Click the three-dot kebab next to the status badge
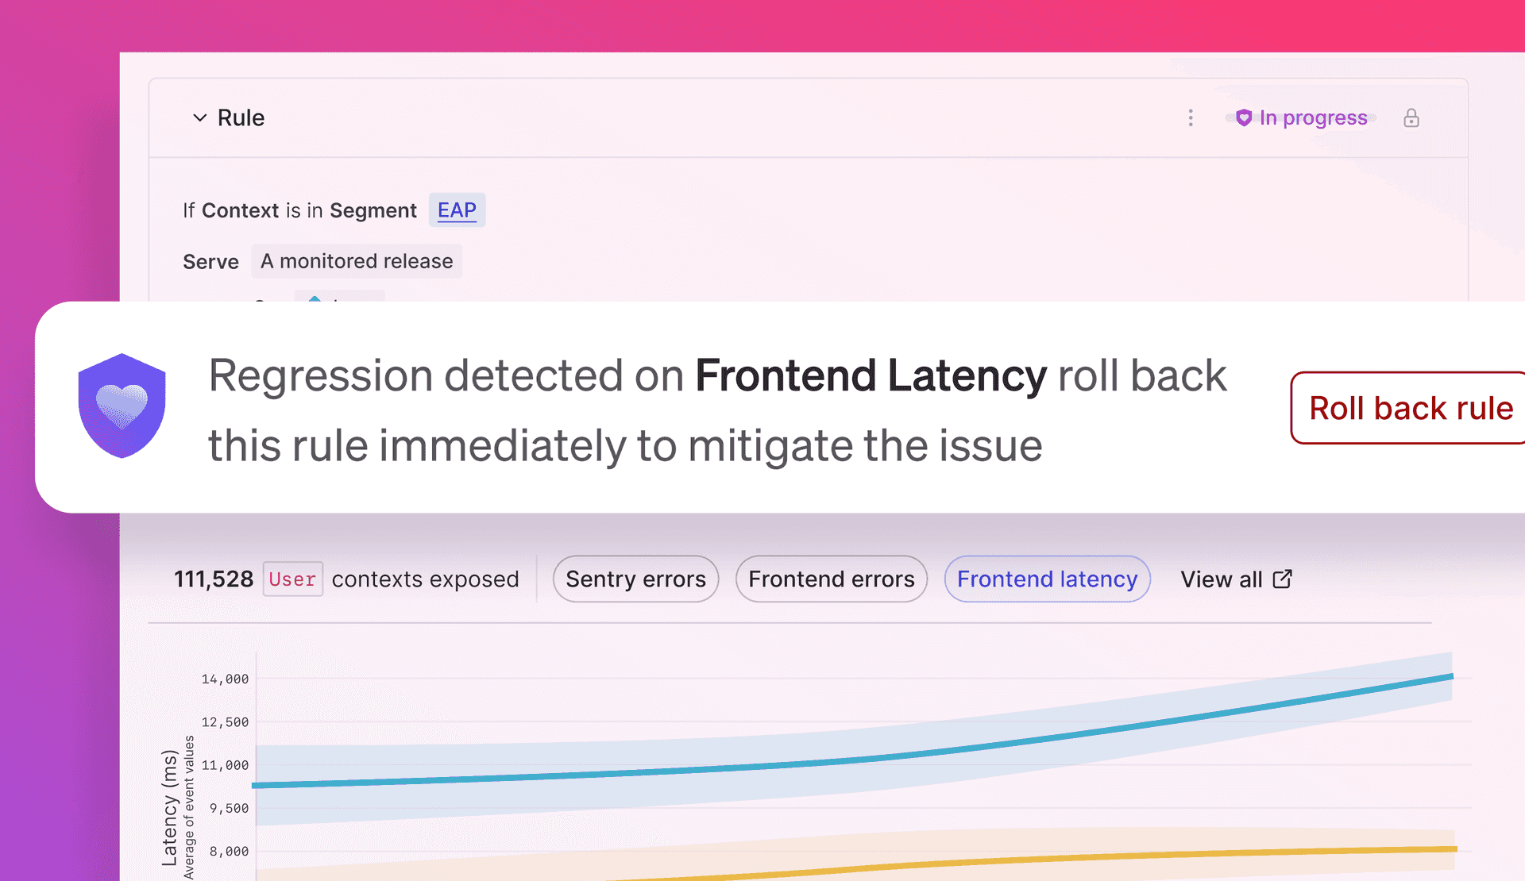 1191,117
